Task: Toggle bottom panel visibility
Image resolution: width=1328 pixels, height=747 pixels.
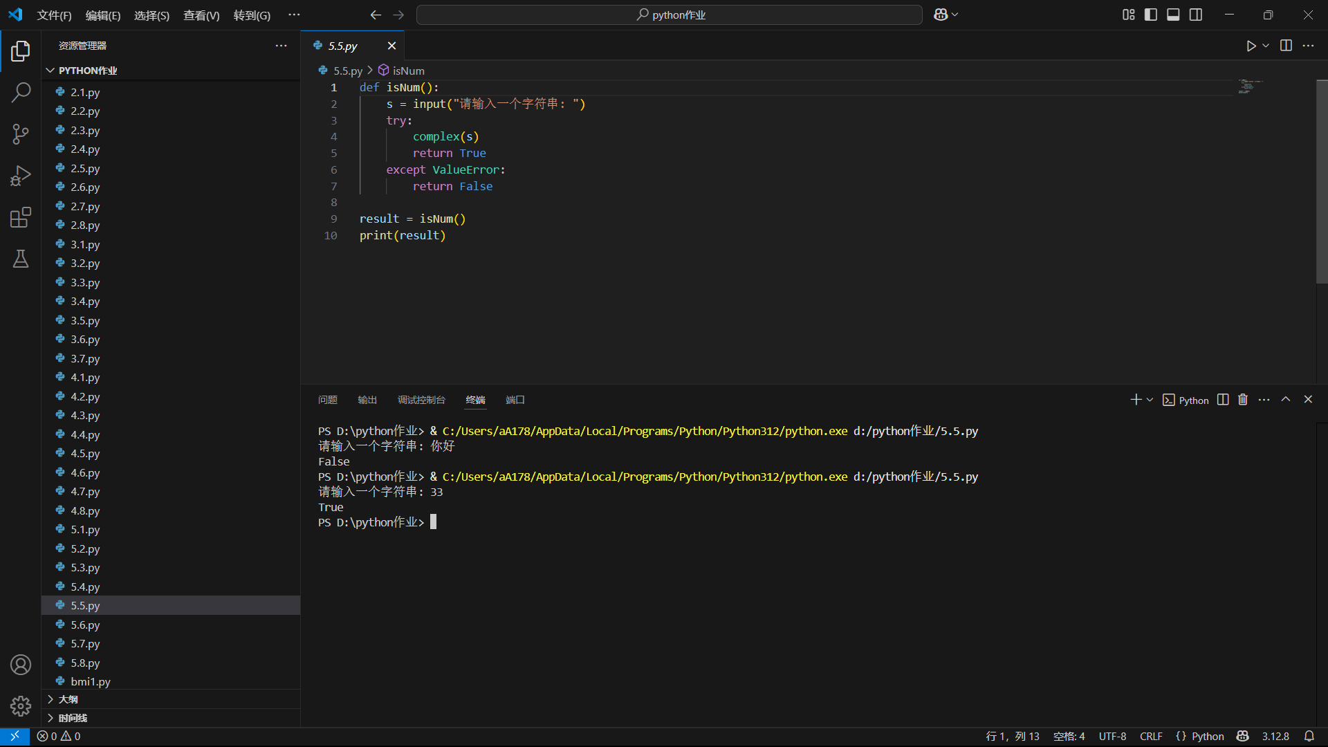Action: [1173, 15]
